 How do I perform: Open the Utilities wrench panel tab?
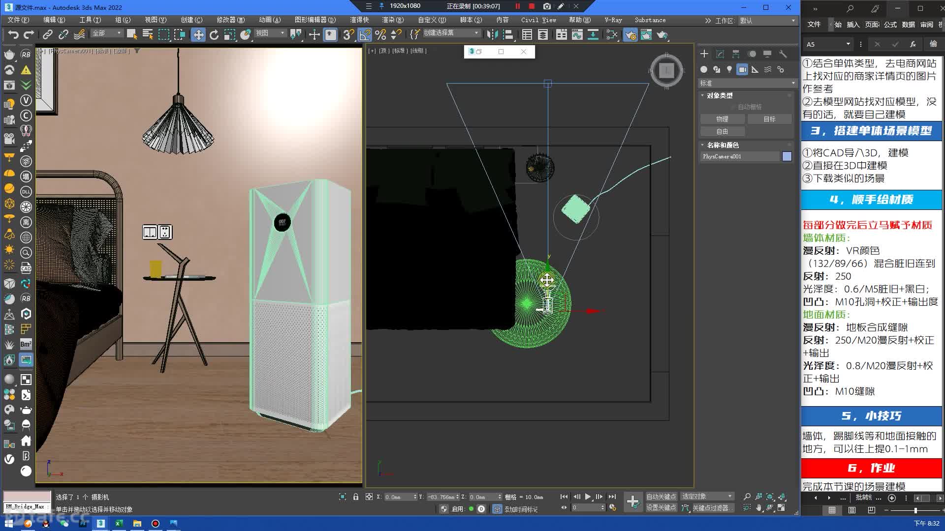click(x=783, y=54)
